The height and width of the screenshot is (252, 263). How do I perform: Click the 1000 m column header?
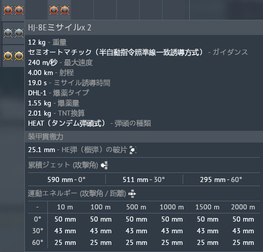pyautogui.click(x=172, y=207)
